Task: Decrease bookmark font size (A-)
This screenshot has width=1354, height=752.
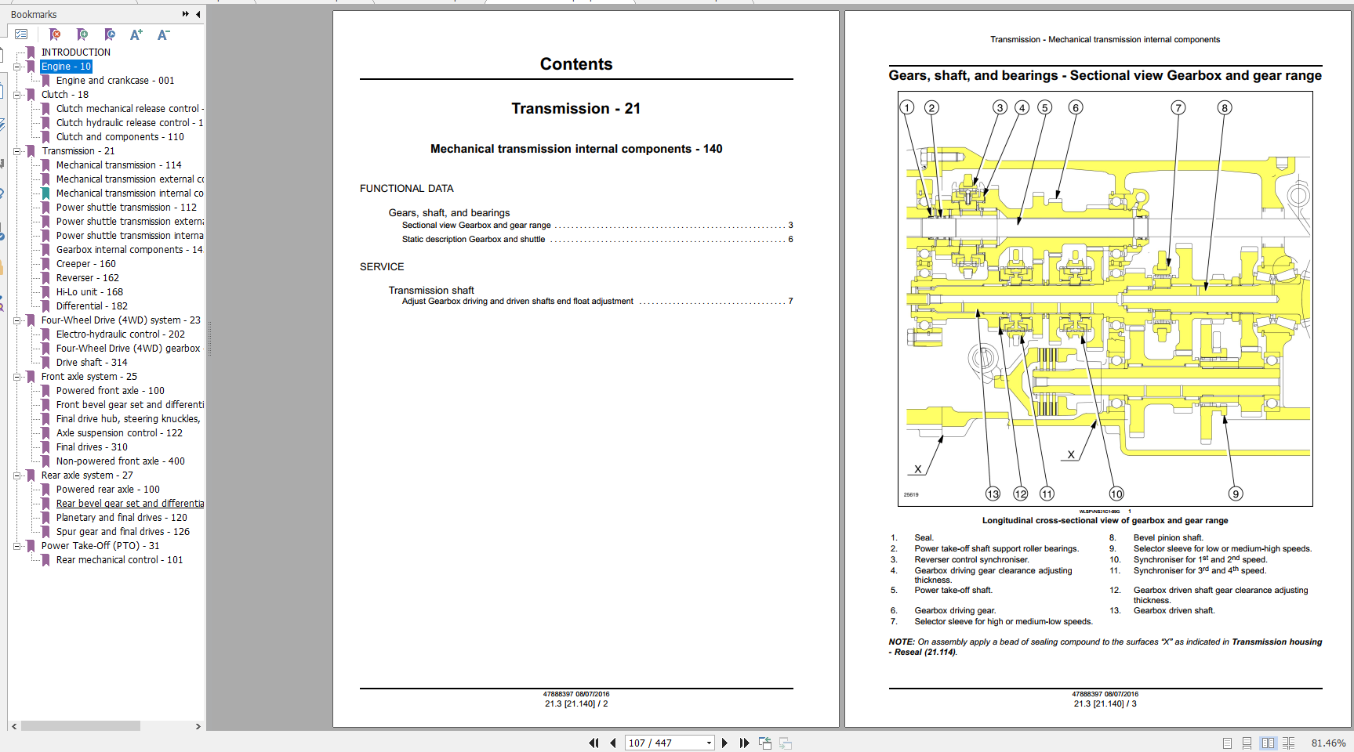Action: 163,34
